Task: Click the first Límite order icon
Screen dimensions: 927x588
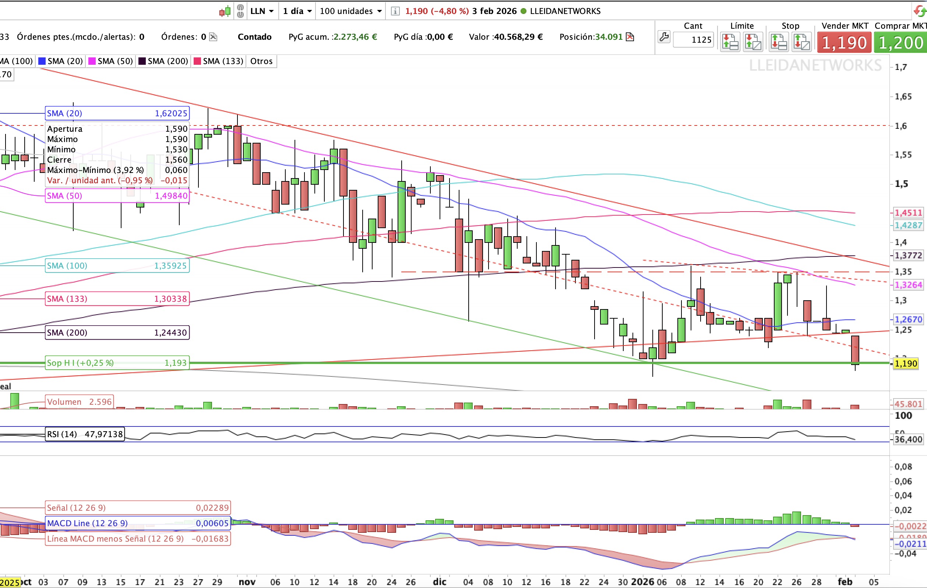Action: [x=730, y=42]
